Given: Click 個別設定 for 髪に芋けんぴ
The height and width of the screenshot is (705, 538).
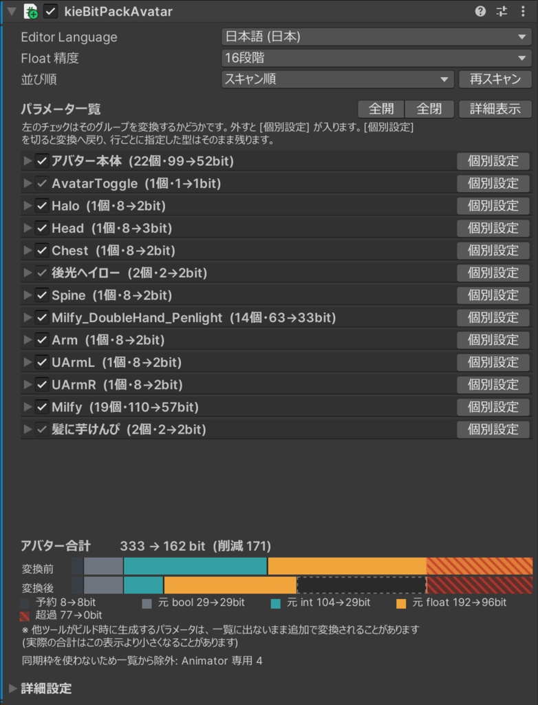Looking at the screenshot, I should point(493,430).
